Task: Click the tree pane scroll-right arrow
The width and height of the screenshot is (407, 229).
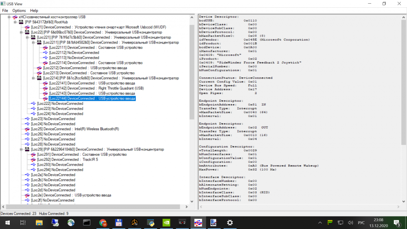Action: tap(186, 207)
